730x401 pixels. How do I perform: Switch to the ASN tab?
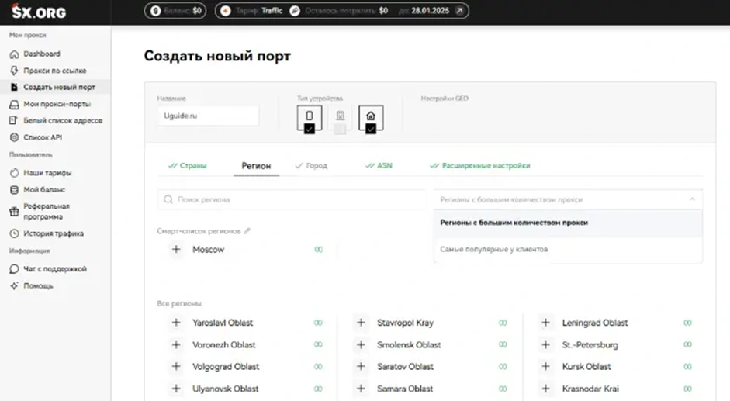pos(379,166)
